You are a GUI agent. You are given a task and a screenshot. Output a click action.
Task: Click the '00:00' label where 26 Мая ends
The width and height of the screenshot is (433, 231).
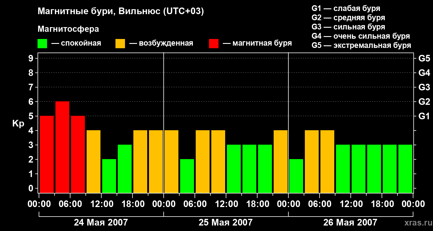coord(413,204)
